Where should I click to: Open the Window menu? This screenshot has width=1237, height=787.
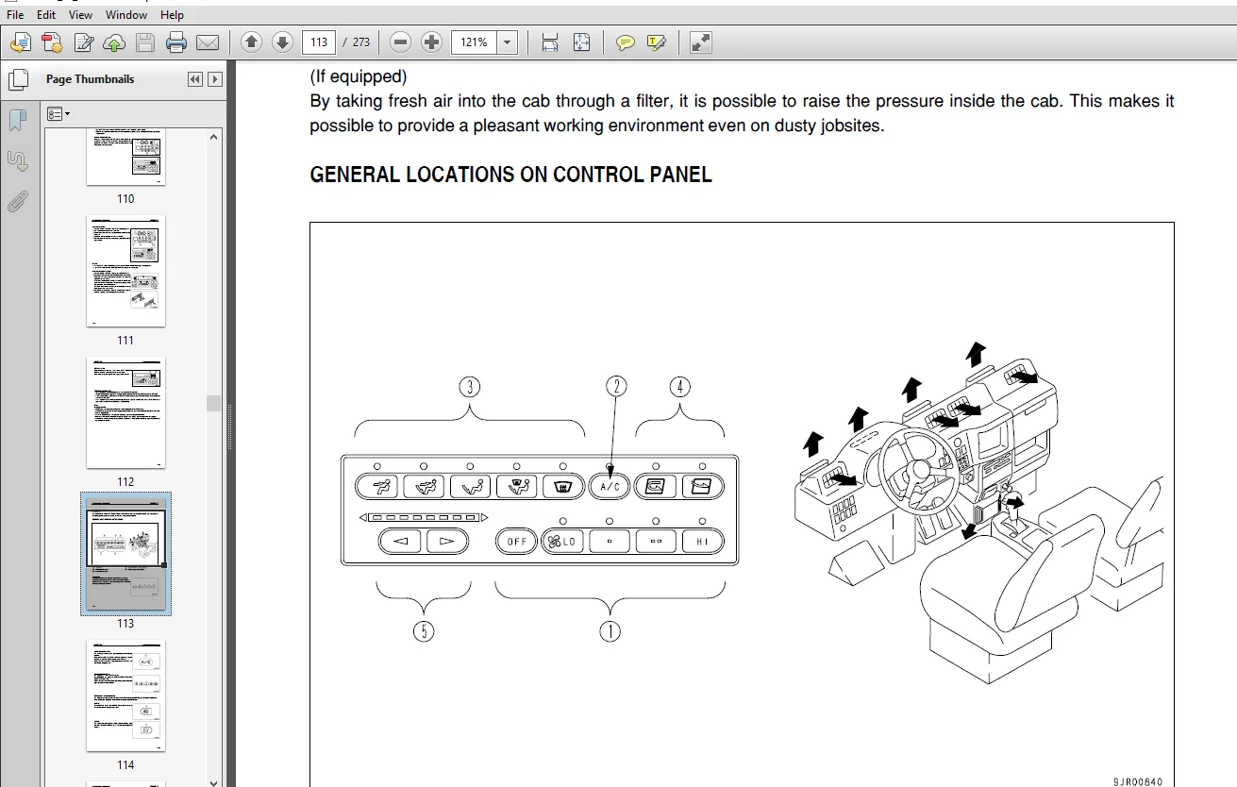(126, 15)
